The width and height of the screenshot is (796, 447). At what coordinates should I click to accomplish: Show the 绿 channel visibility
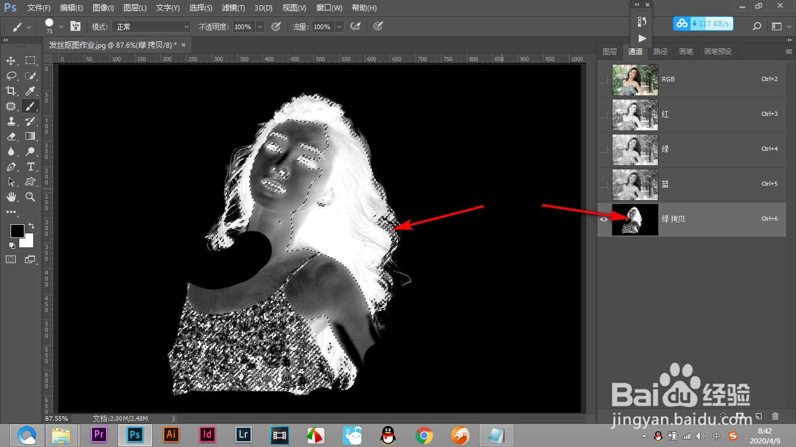point(604,149)
